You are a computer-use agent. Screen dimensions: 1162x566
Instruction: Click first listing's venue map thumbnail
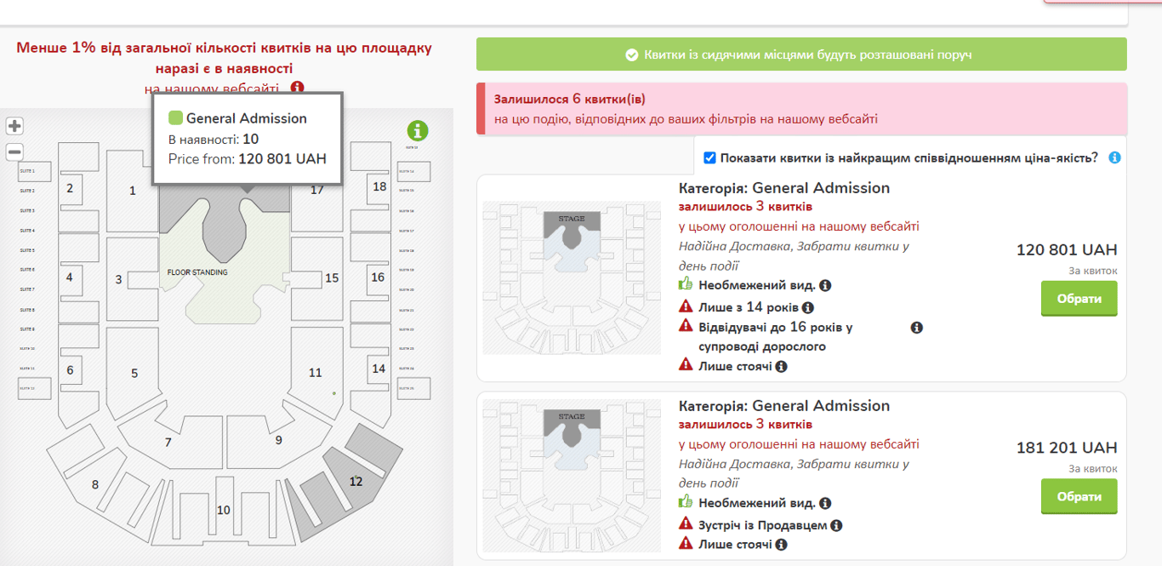coord(572,277)
